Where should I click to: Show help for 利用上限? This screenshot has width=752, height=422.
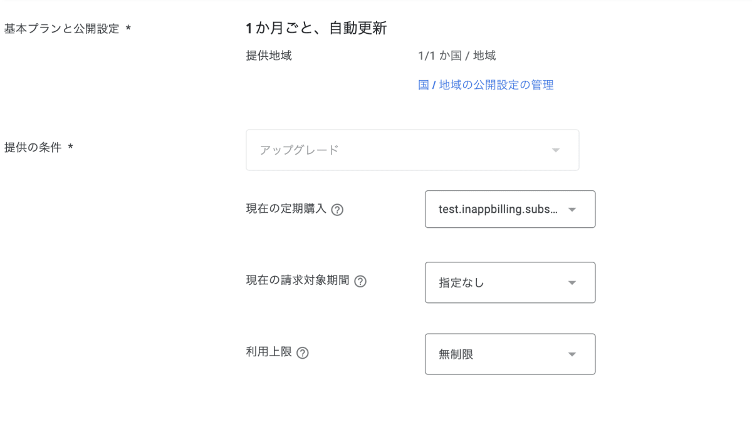tap(303, 353)
